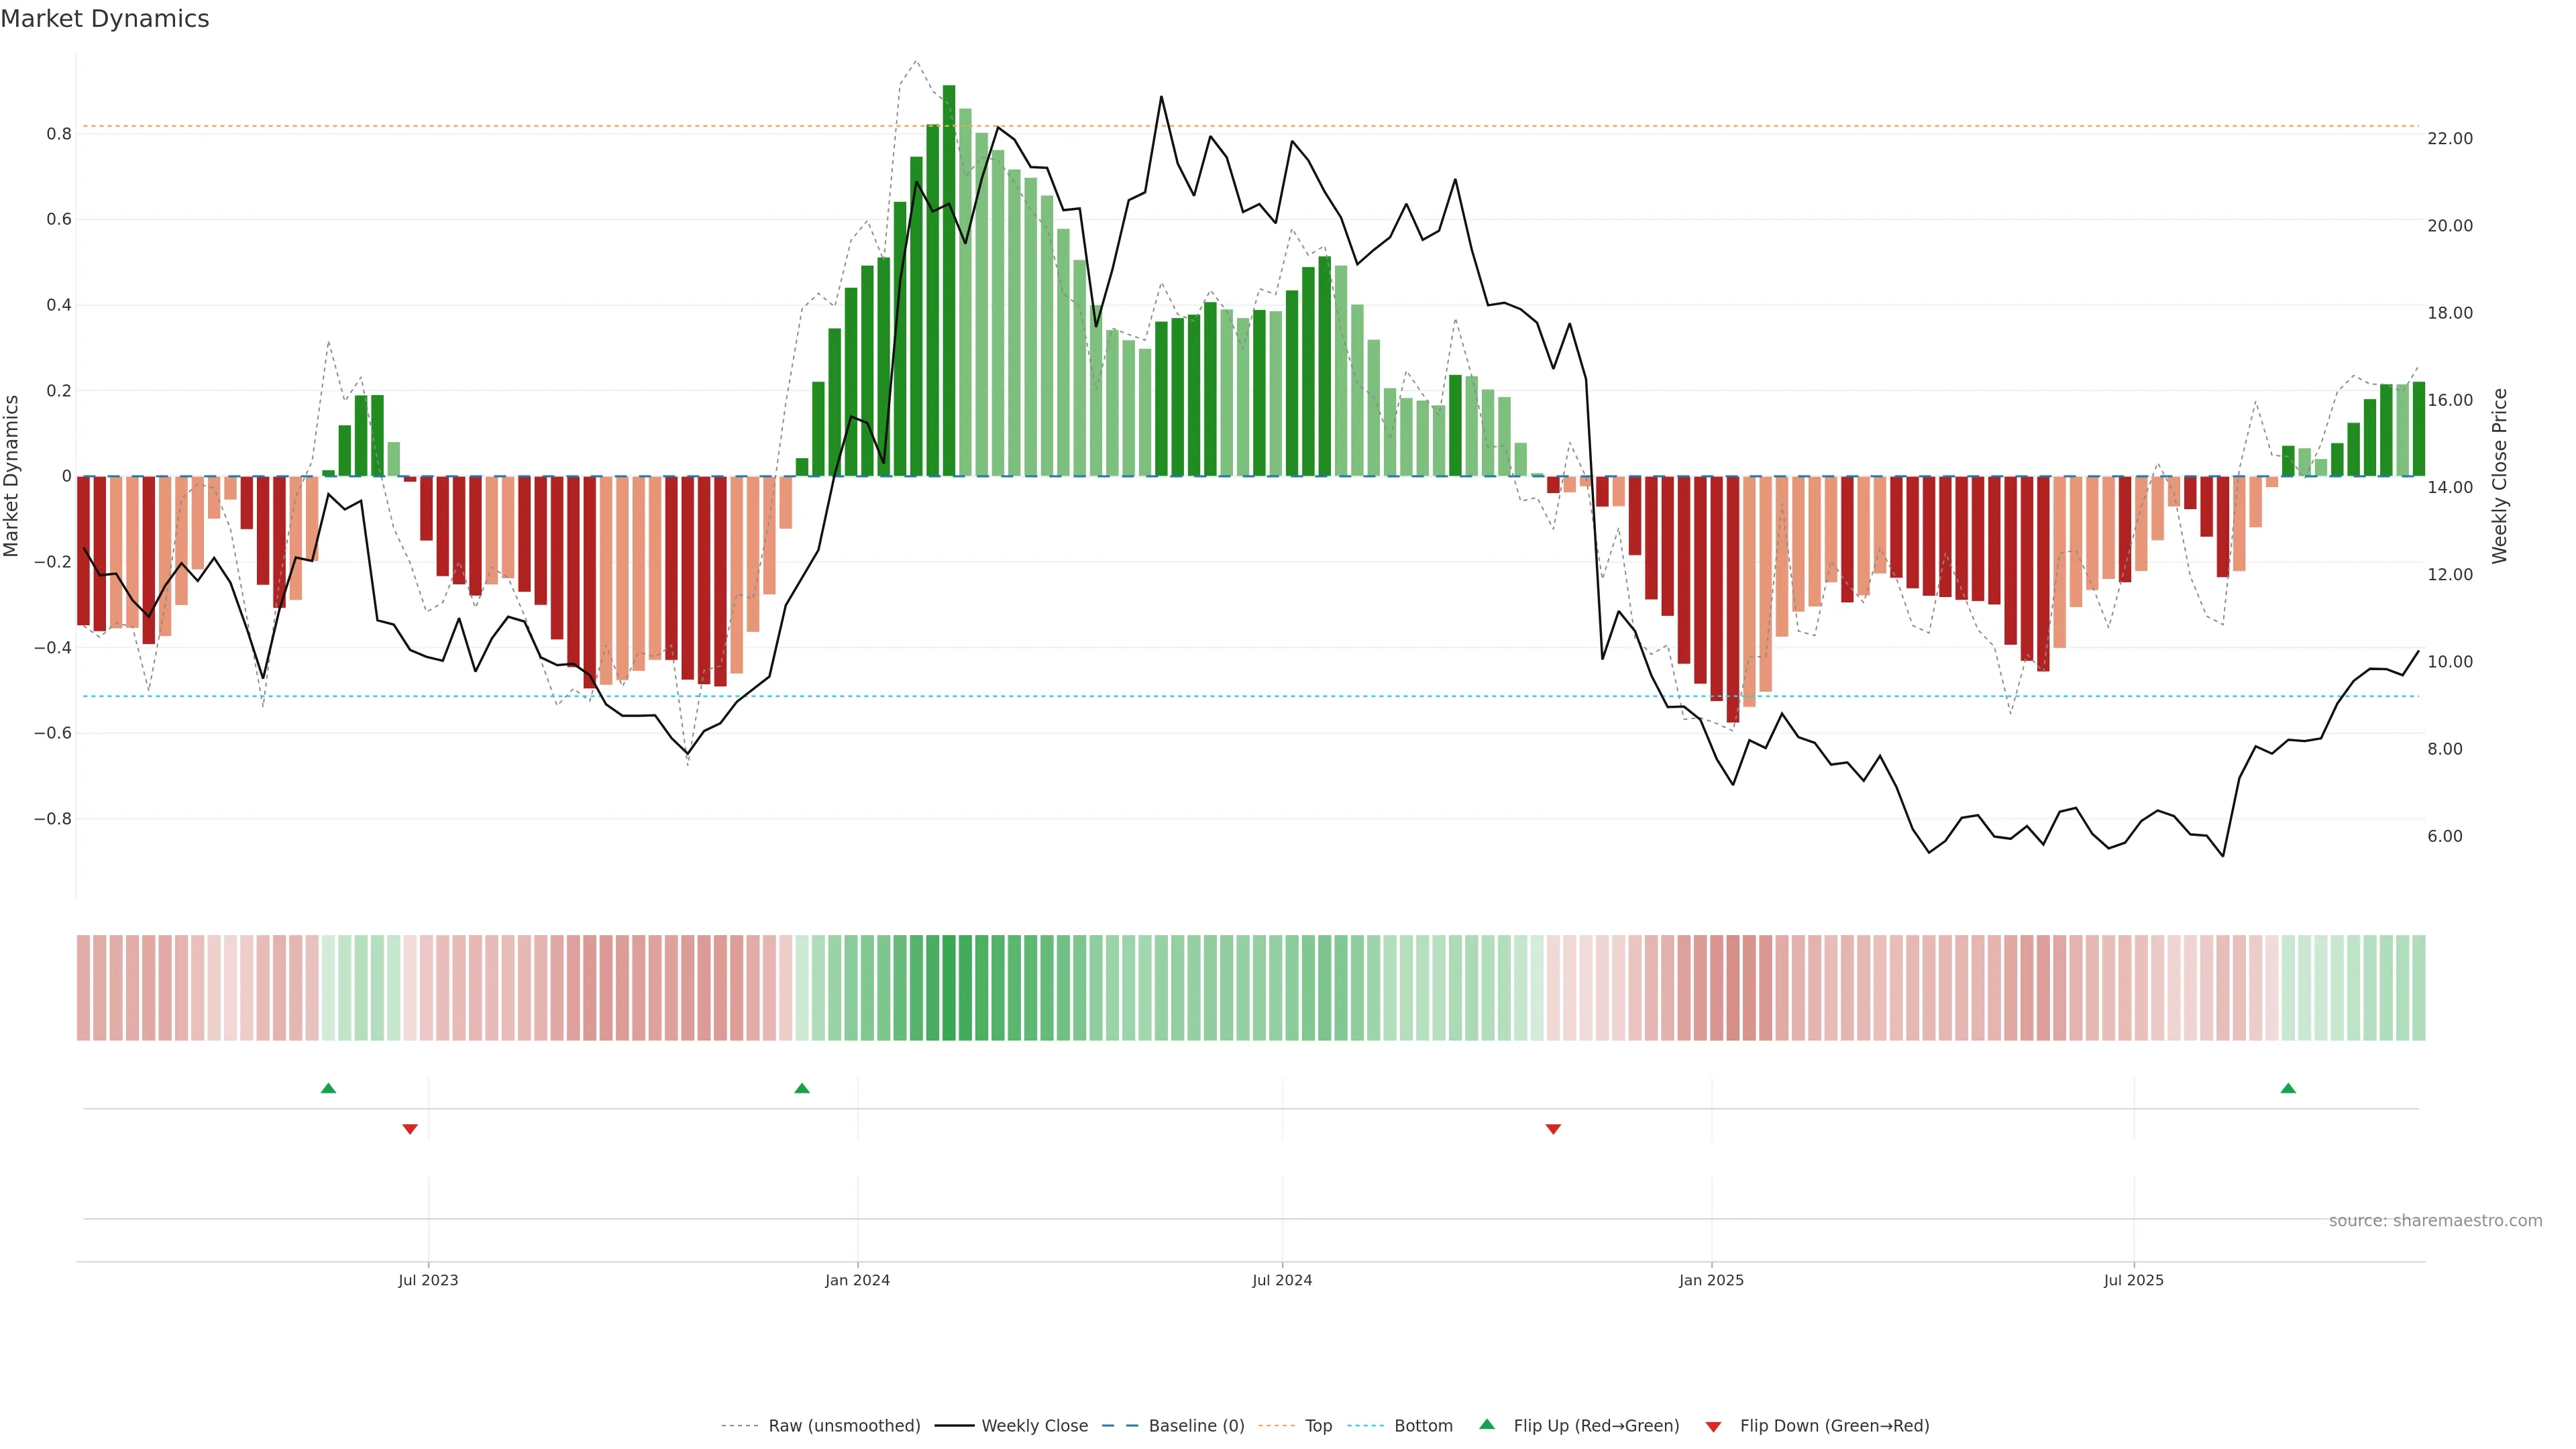Click the red flip-down marker before Jan 2025

(1553, 1129)
